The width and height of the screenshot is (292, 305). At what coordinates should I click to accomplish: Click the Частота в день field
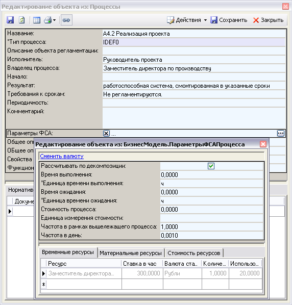click(x=211, y=235)
